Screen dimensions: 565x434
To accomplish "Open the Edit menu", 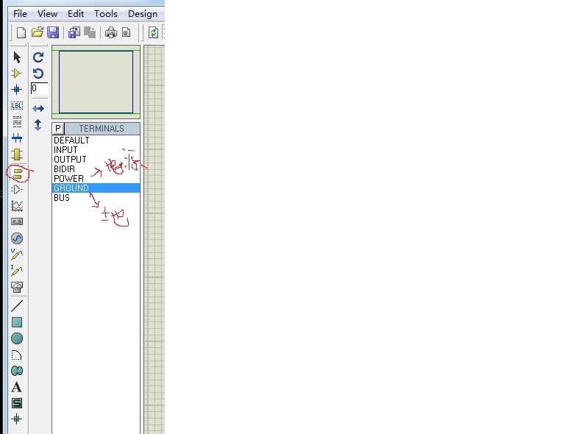I will click(76, 14).
